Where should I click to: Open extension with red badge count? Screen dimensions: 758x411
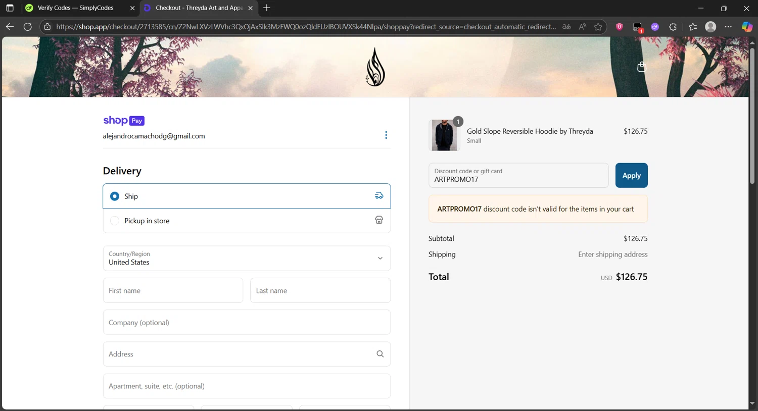pos(638,27)
